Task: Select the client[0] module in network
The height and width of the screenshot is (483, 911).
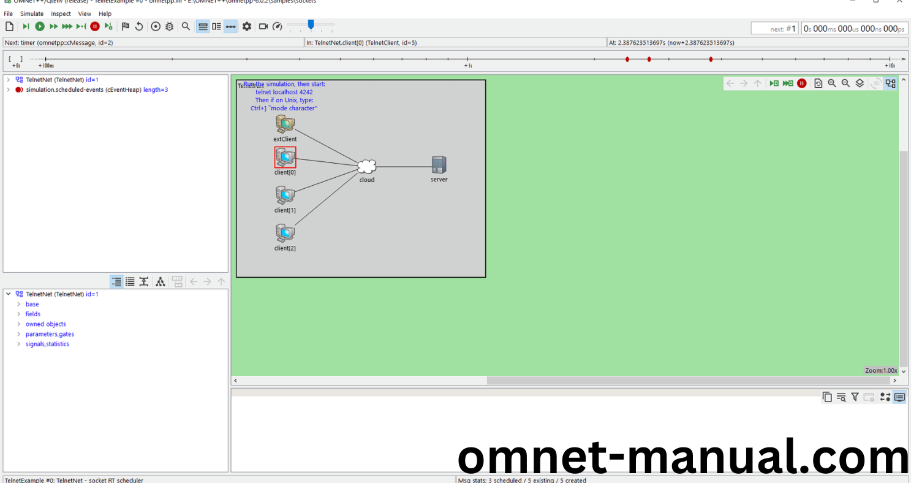Action: tap(285, 158)
